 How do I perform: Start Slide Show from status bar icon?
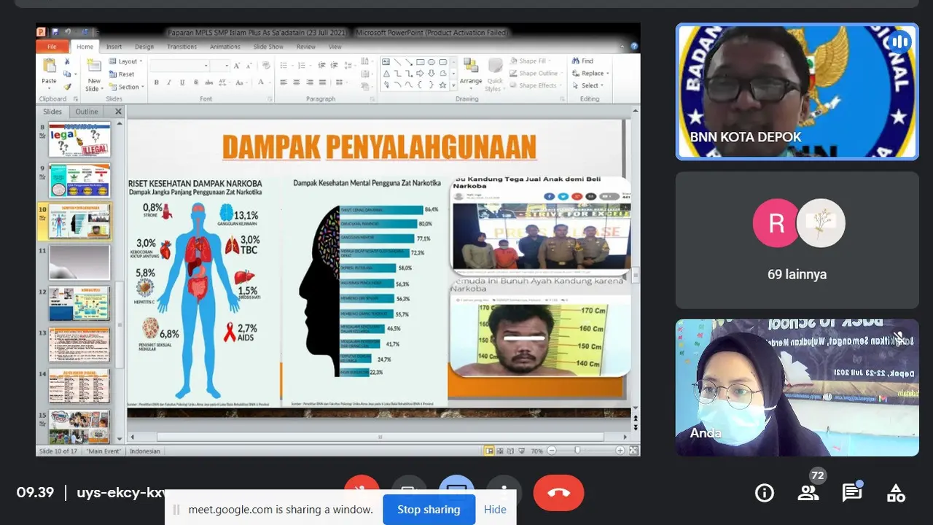tap(520, 451)
